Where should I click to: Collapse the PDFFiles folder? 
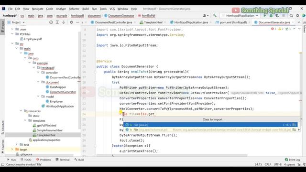12,34
